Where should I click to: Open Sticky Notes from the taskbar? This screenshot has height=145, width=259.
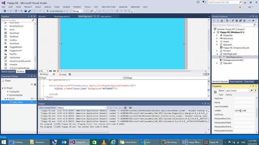128,142
